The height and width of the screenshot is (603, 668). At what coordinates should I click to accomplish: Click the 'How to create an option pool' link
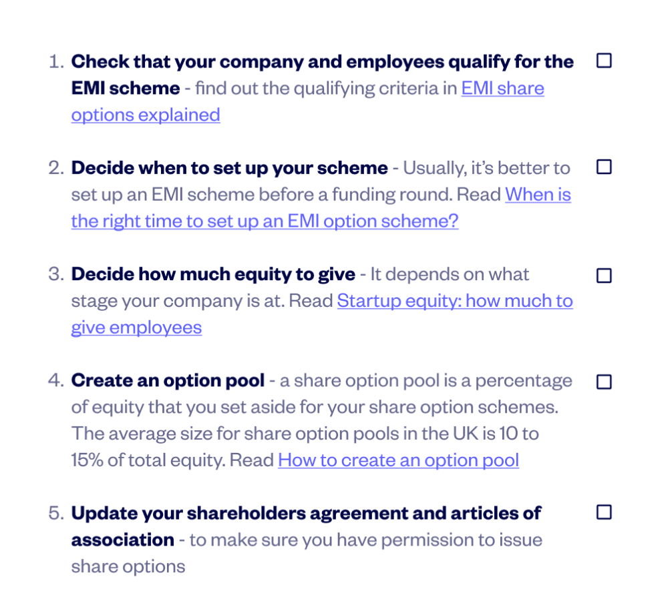tap(397, 460)
